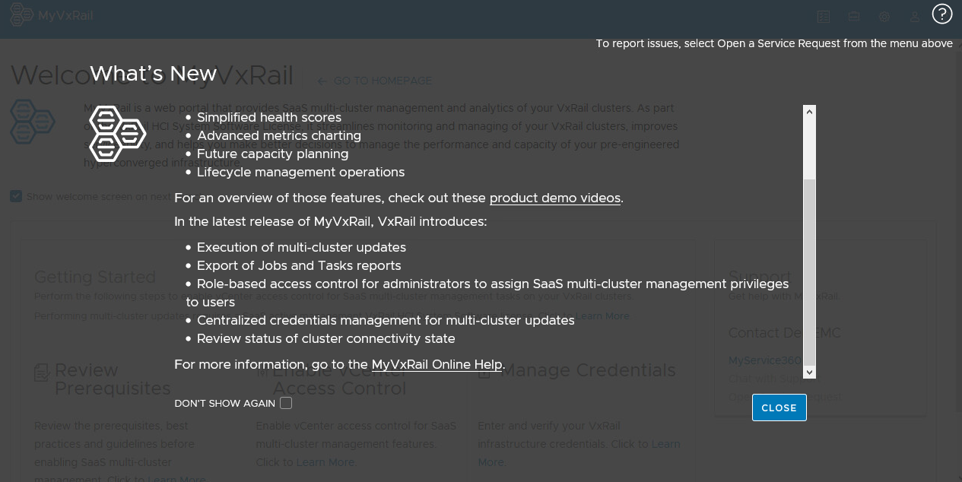
Task: Click the MyVxRail hexagon logo in header
Action: coord(21,15)
